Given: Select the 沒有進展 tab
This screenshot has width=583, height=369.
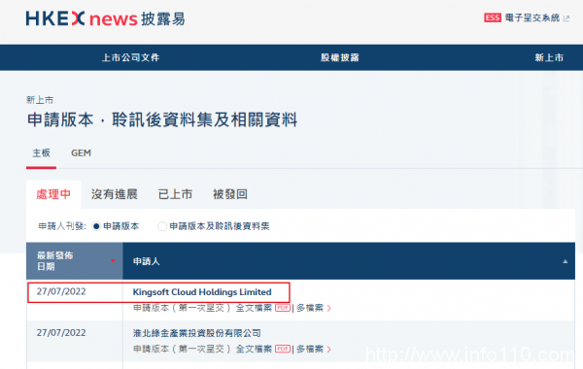Looking at the screenshot, I should (115, 194).
